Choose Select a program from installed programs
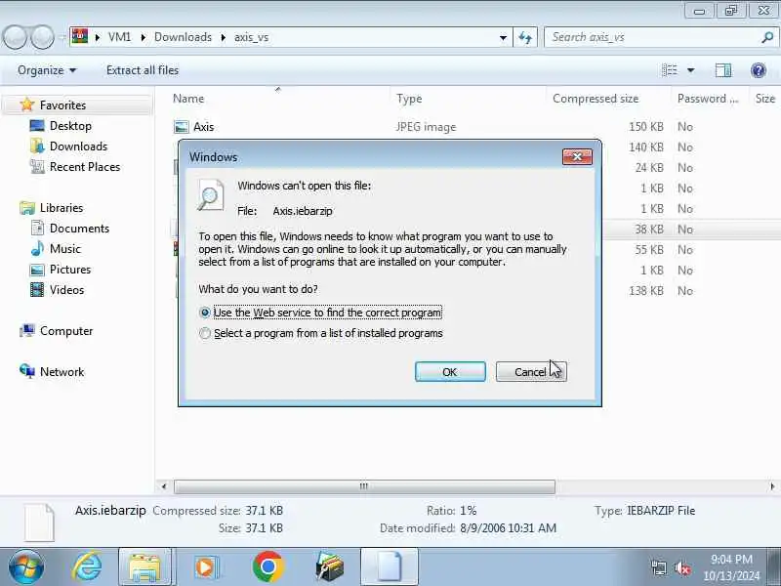The width and height of the screenshot is (781, 586). [x=205, y=333]
